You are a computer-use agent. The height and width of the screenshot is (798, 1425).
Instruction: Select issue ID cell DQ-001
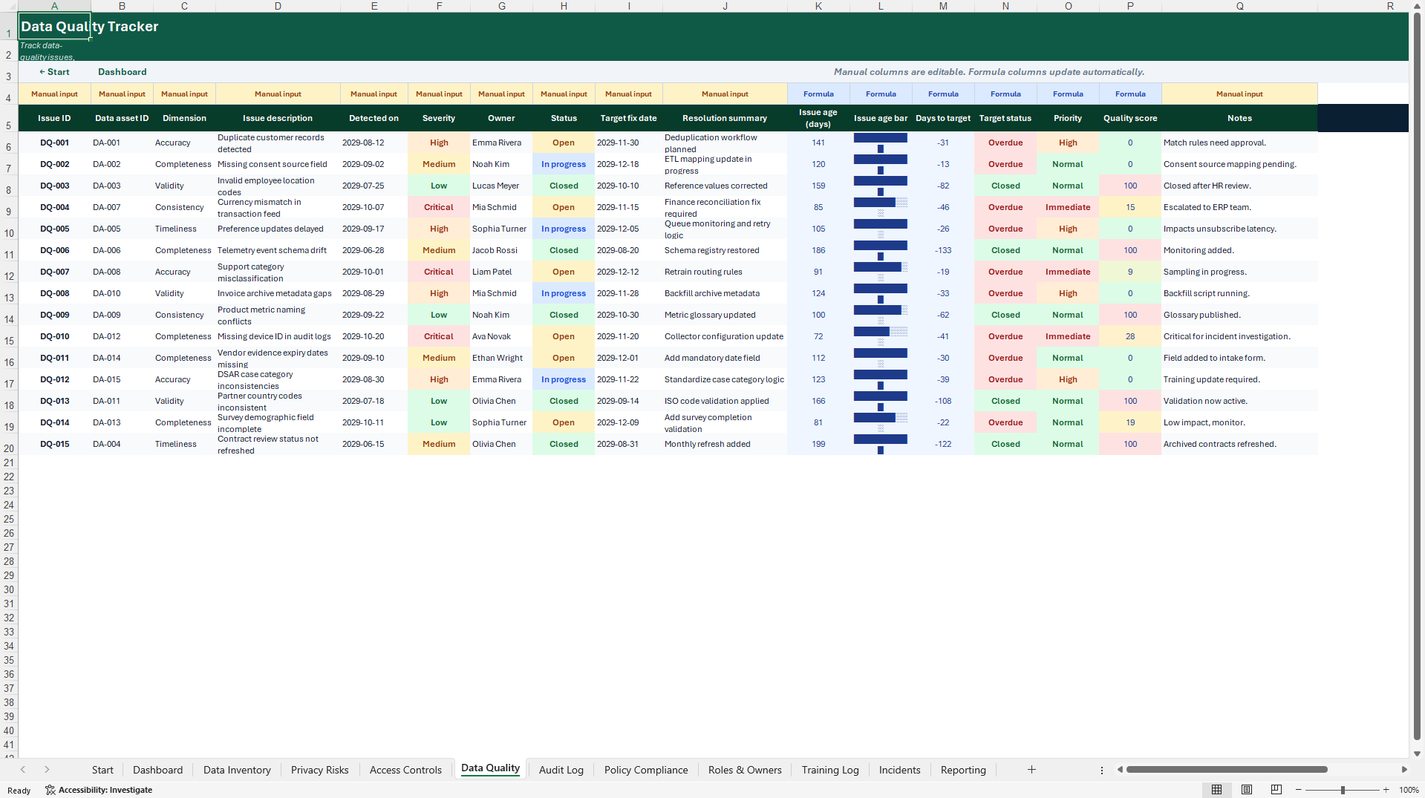point(54,143)
